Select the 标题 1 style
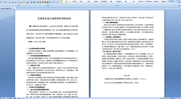The height and width of the screenshot is (99, 181). 81,1
